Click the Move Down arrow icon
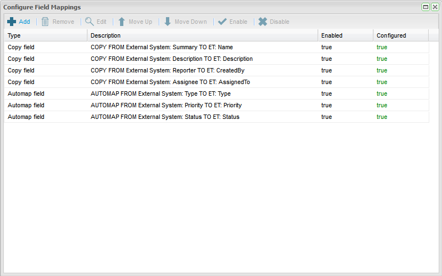This screenshot has width=442, height=276. click(x=167, y=22)
